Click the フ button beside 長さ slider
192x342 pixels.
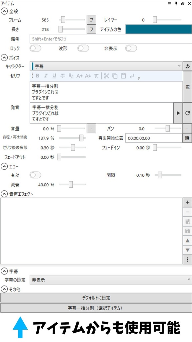pyautogui.click(x=91, y=29)
